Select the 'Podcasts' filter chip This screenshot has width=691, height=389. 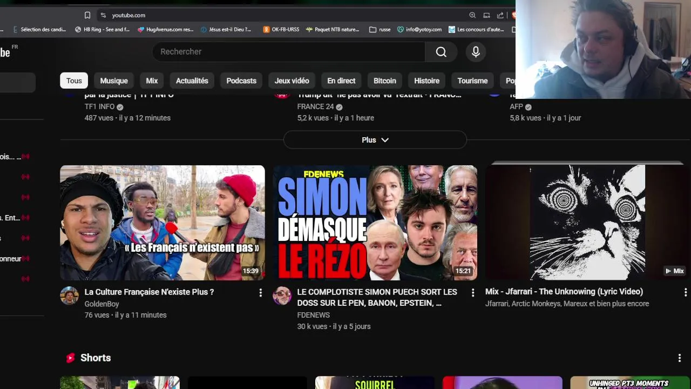[241, 81]
